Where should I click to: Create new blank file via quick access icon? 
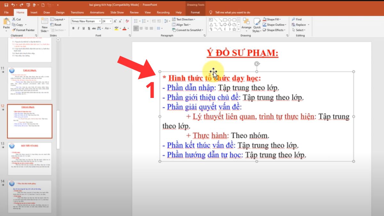tap(43, 5)
